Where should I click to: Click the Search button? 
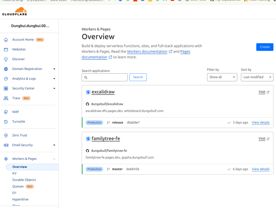tap(138, 77)
